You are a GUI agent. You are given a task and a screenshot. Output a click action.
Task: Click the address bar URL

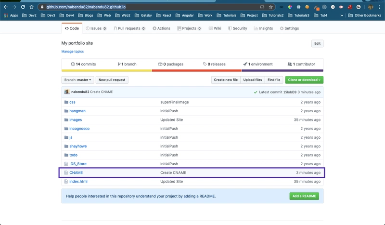86,7
